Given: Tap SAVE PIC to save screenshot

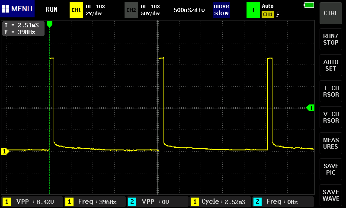Looking at the screenshot, I should (x=330, y=169).
